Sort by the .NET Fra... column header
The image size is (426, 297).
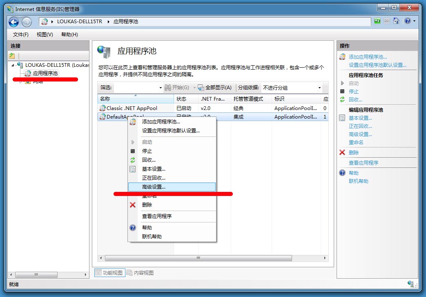click(214, 99)
